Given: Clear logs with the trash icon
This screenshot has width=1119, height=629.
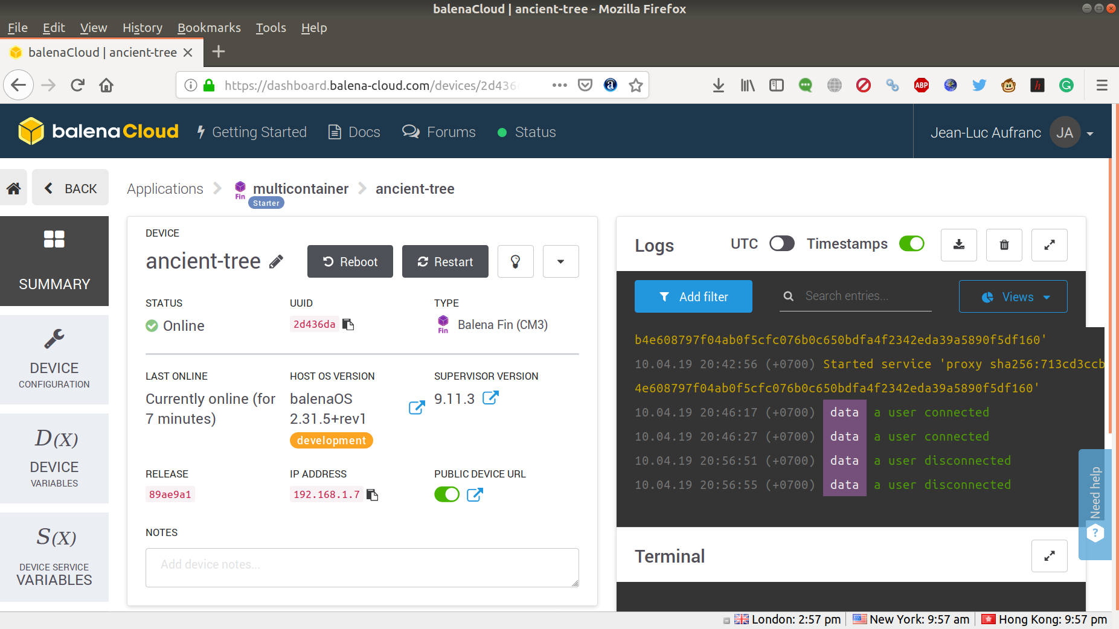Looking at the screenshot, I should tap(1004, 244).
